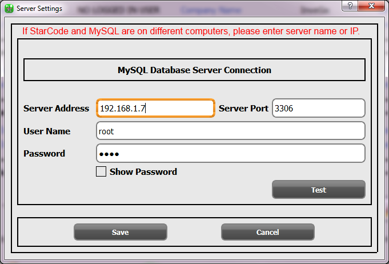Click into the Server Port field
Image resolution: width=389 pixels, height=264 pixels.
coord(318,108)
